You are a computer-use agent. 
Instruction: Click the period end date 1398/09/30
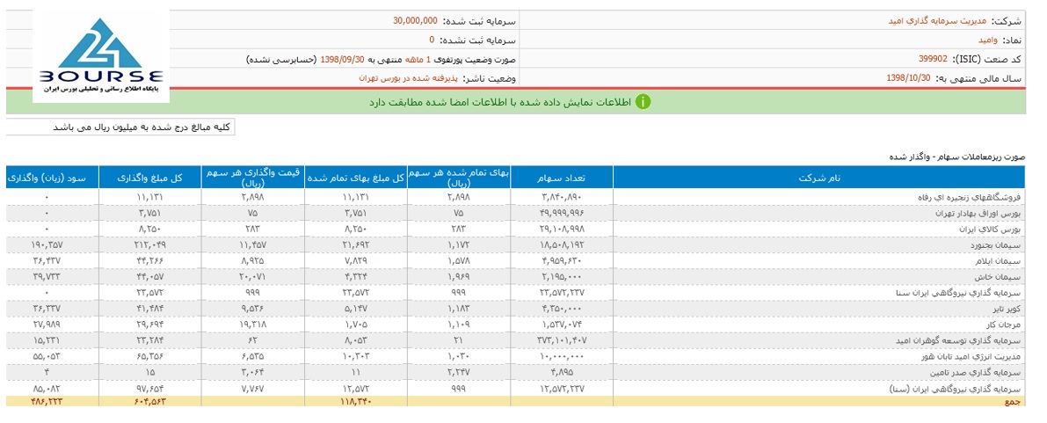click(x=343, y=59)
